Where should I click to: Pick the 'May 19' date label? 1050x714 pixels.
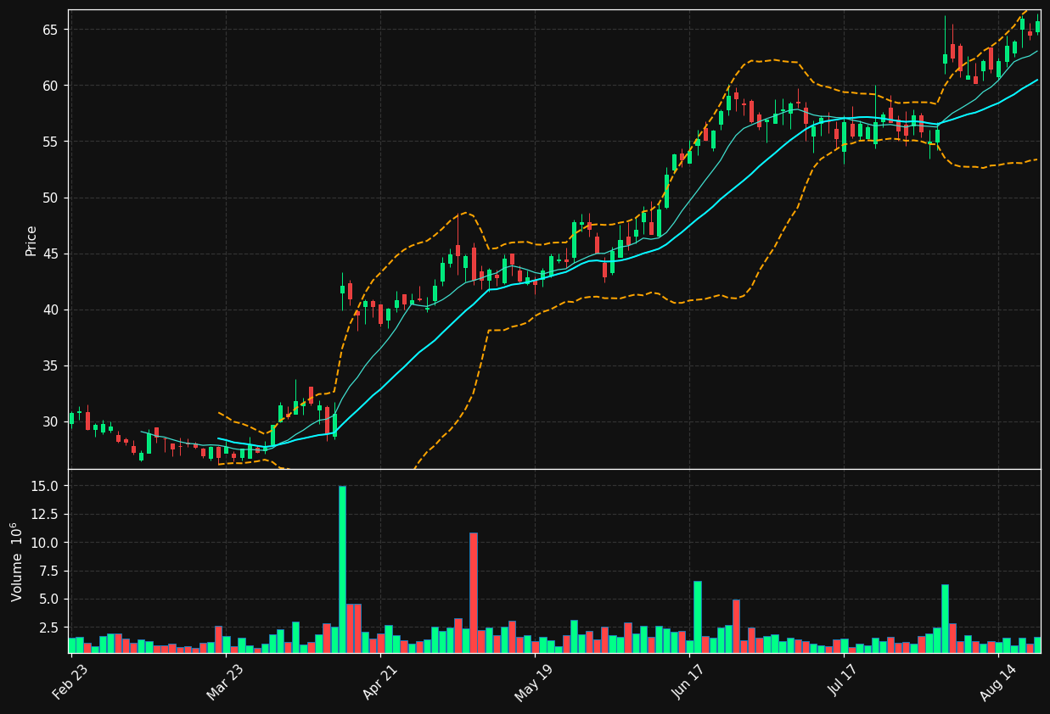(x=534, y=683)
